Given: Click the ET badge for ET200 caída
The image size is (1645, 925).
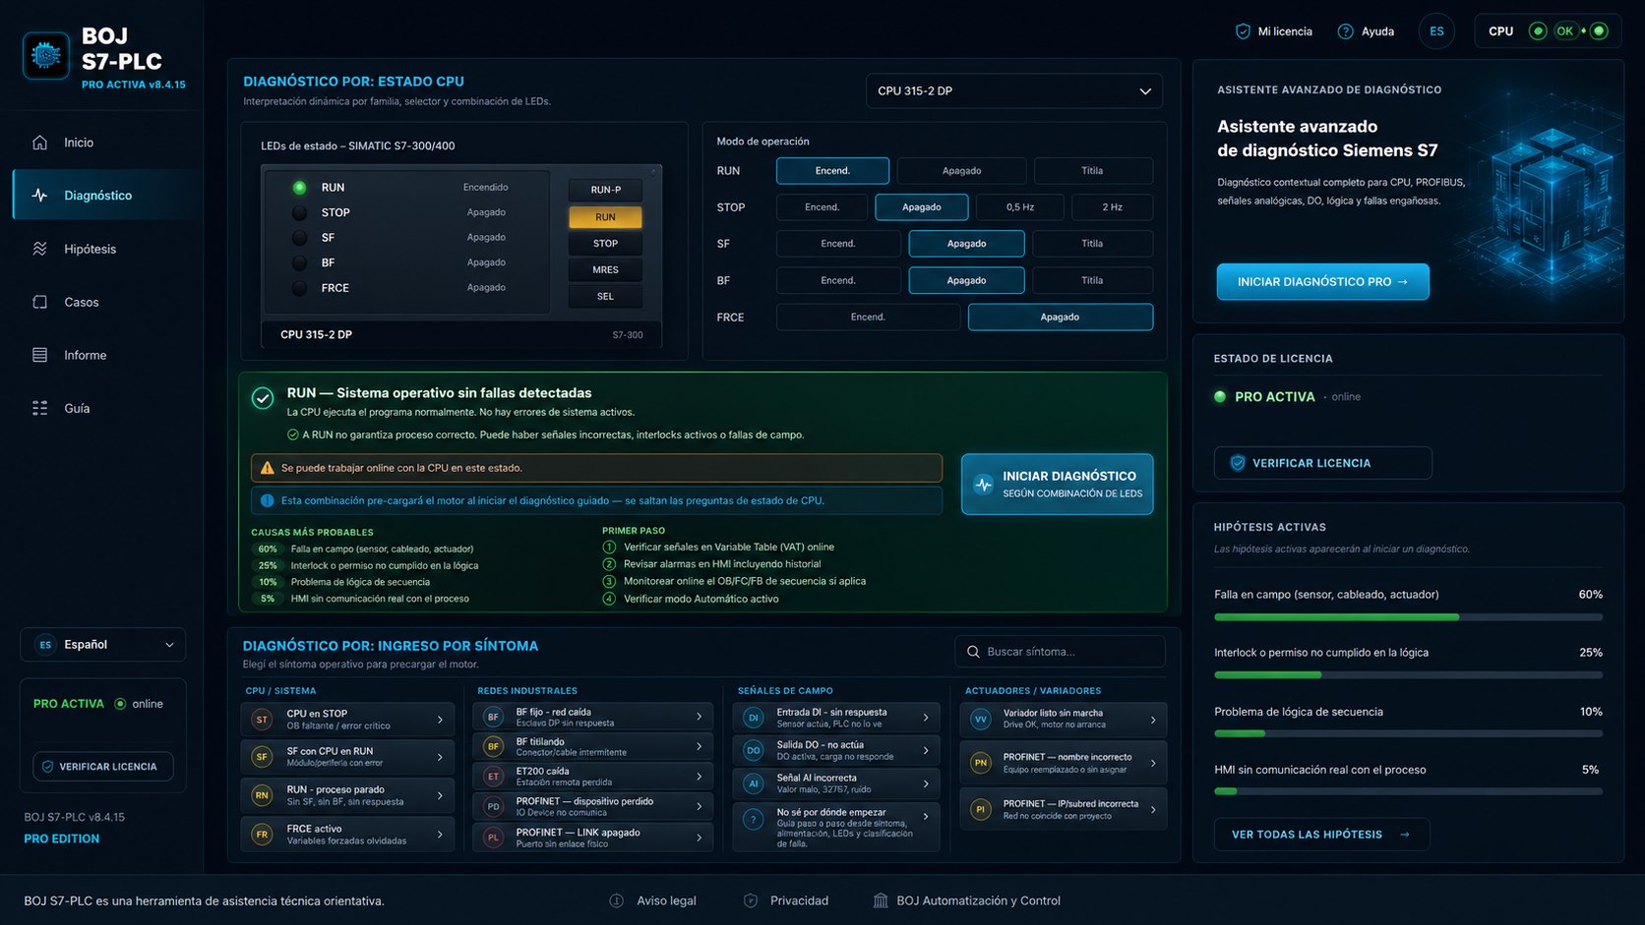Looking at the screenshot, I should pyautogui.click(x=493, y=777).
